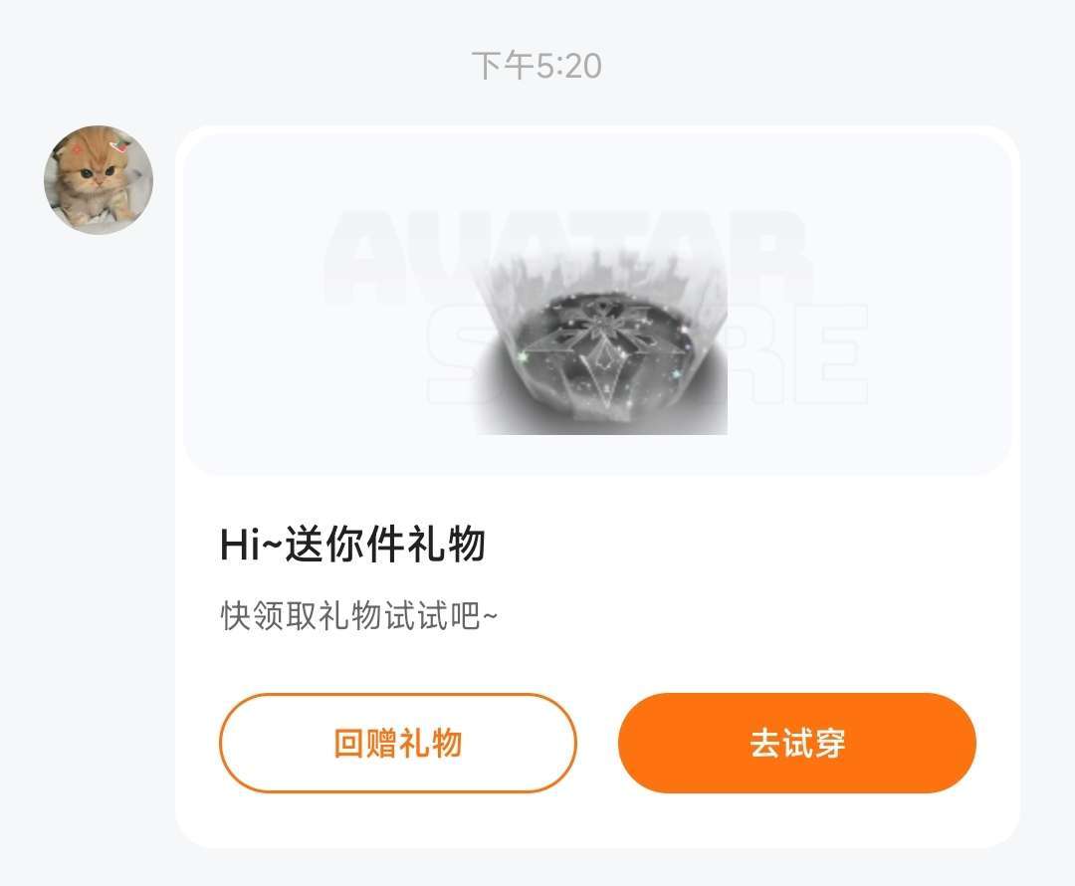Tap the Hi~送你件礼物 title
Viewport: 1075px width, 886px height.
(x=352, y=545)
